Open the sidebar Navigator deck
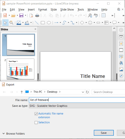125x139 pixels. (x=121, y=76)
